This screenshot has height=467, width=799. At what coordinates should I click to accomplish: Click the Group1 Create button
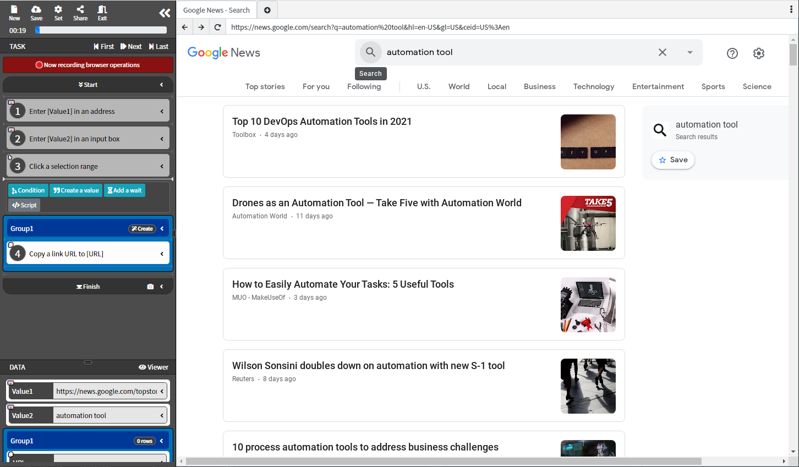pyautogui.click(x=143, y=229)
